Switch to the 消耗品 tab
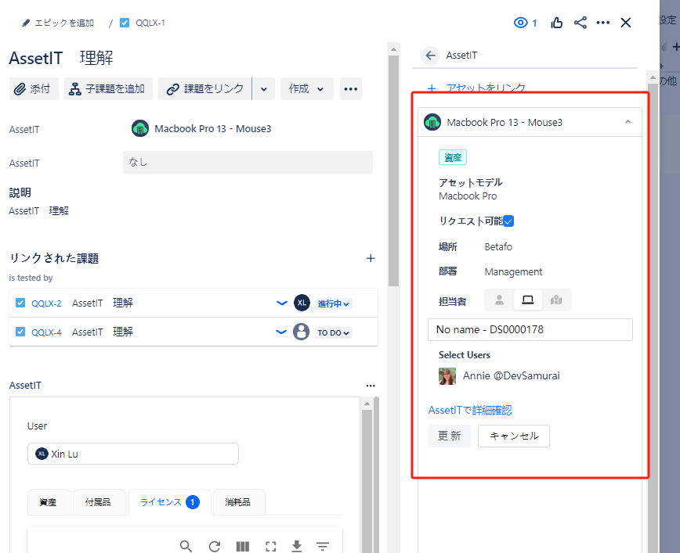 [x=239, y=502]
